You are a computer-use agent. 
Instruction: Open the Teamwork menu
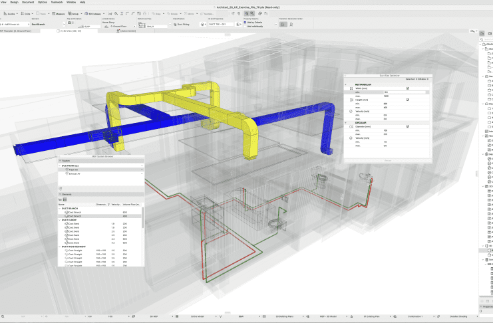(57, 2)
